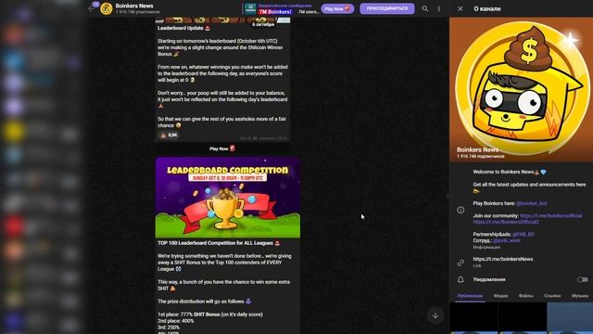Screen dimensions: 593x334
Task: Search messages with the magnifier icon
Action: tap(425, 8)
